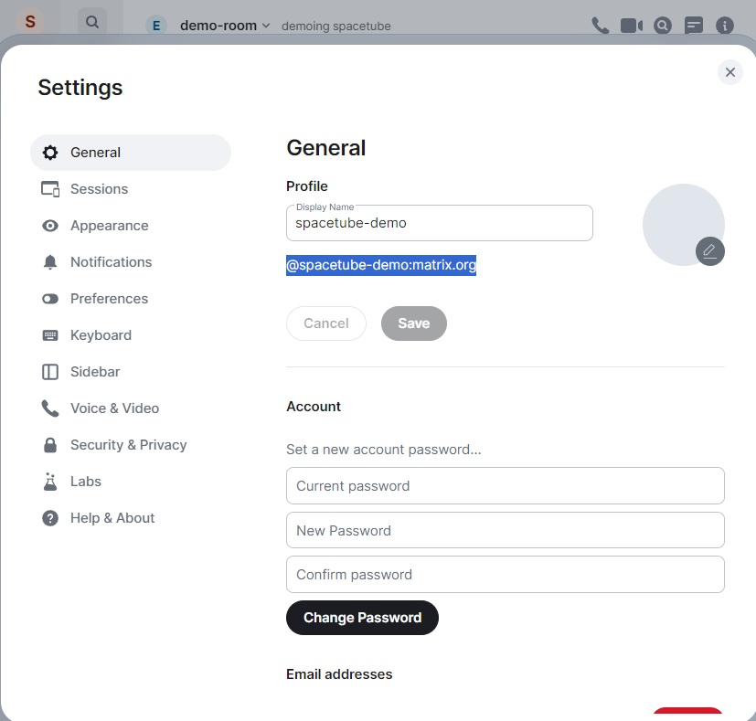Click the E room avatar

pyautogui.click(x=156, y=26)
